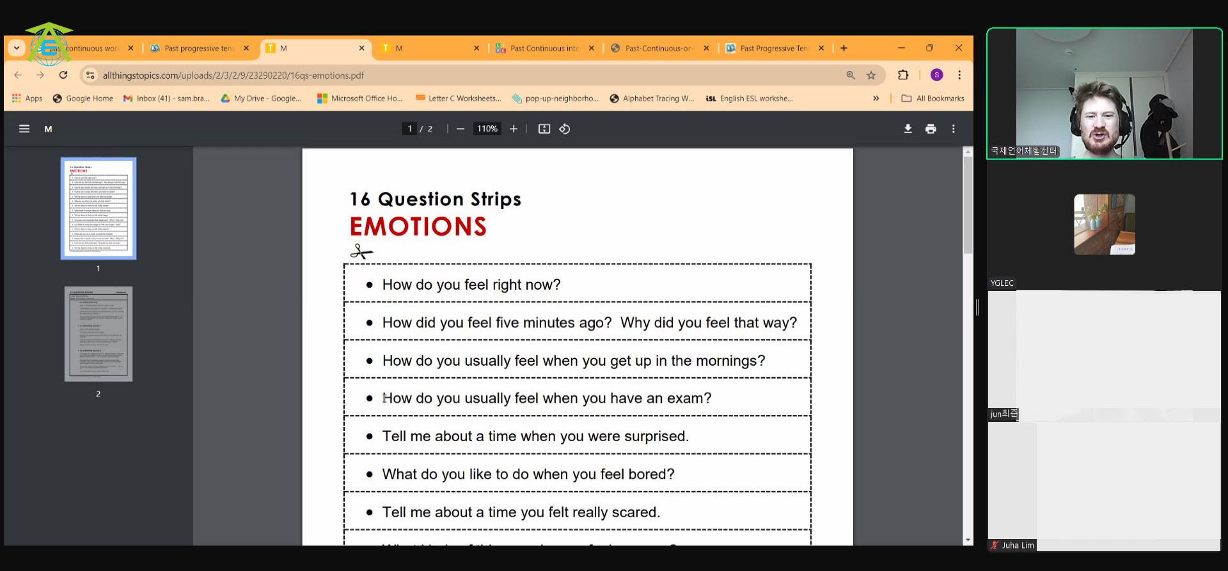Image resolution: width=1228 pixels, height=571 pixels.
Task: Open the browser zoom indicator
Action: pos(851,75)
